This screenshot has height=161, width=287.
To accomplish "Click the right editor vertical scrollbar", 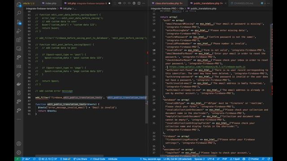I will (271, 53).
